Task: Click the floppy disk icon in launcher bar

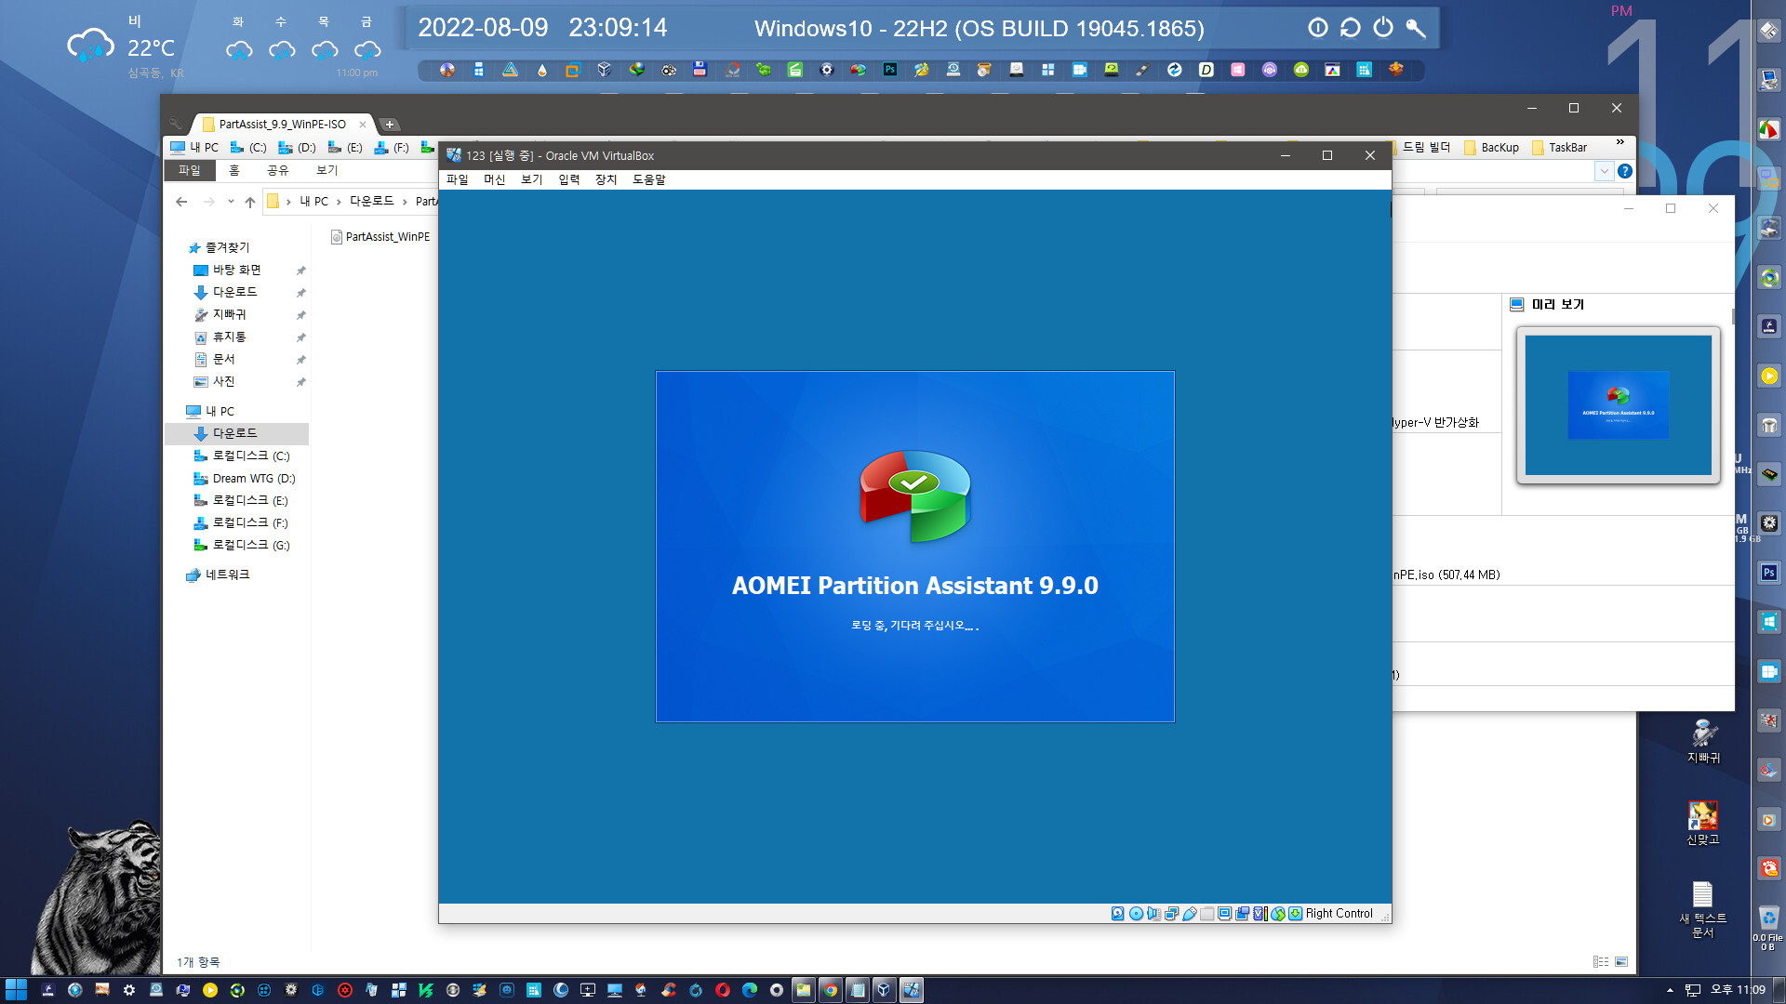Action: [700, 70]
